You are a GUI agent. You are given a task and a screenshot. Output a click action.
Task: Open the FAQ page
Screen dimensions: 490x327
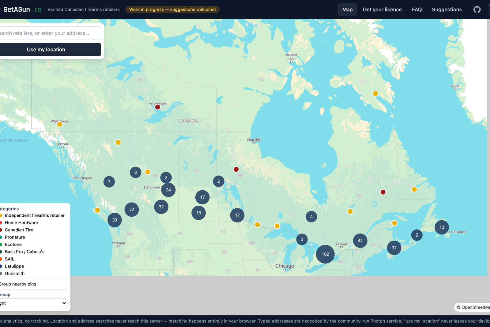tap(417, 10)
